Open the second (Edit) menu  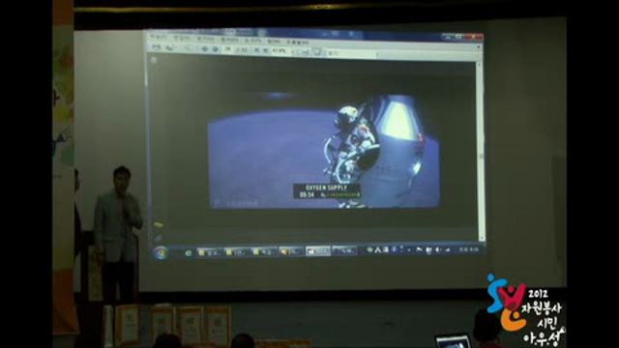click(x=181, y=38)
